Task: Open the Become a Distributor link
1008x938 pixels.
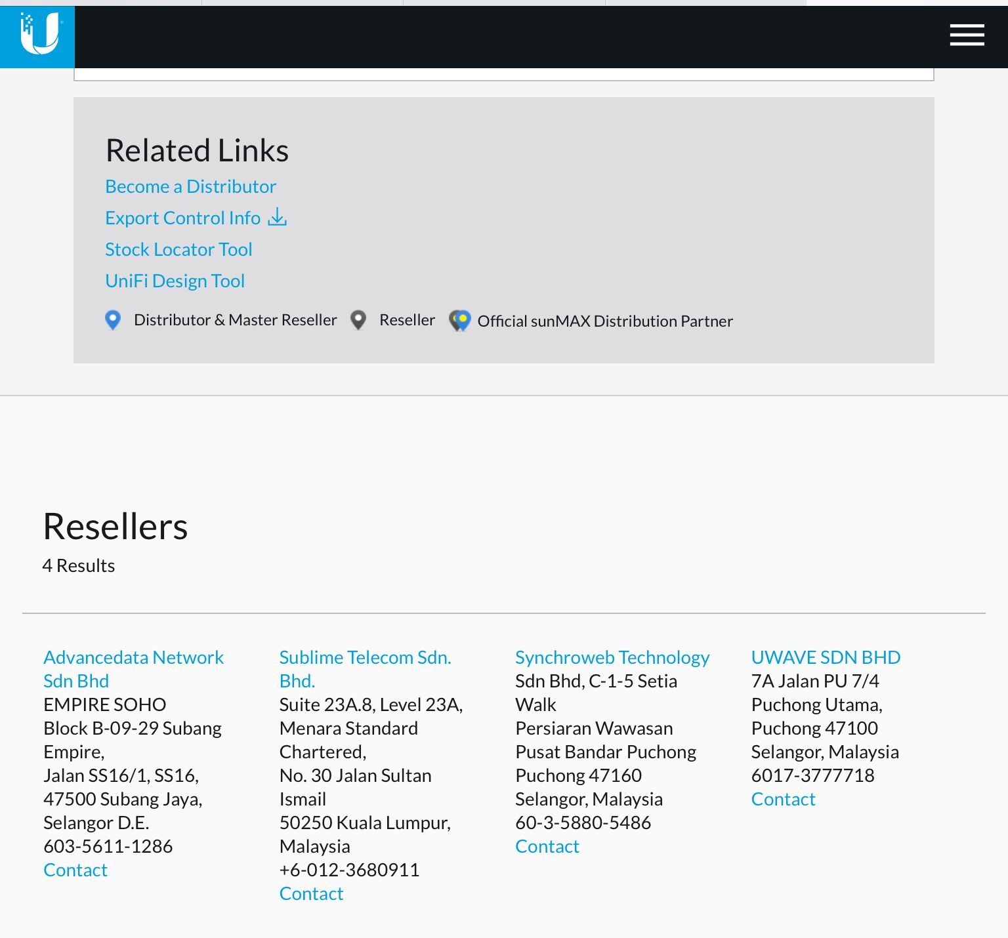Action: click(x=190, y=186)
